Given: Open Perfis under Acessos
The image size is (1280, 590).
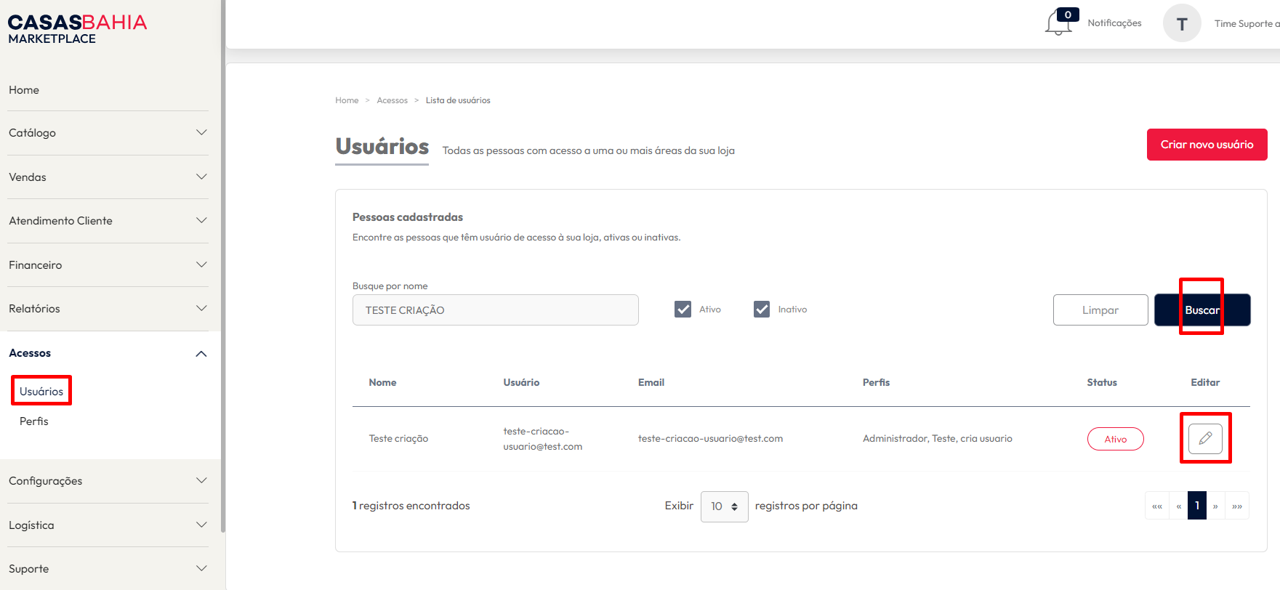Looking at the screenshot, I should (x=34, y=421).
